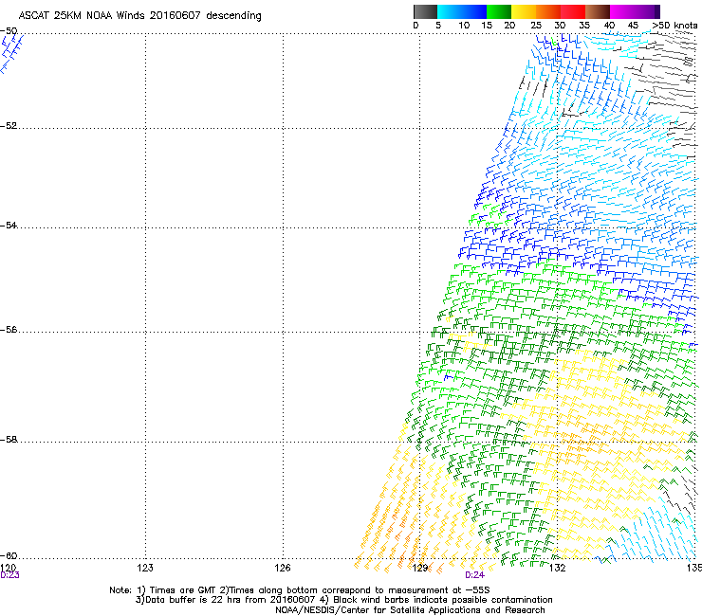Click the 129 longitude axis label

420,568
